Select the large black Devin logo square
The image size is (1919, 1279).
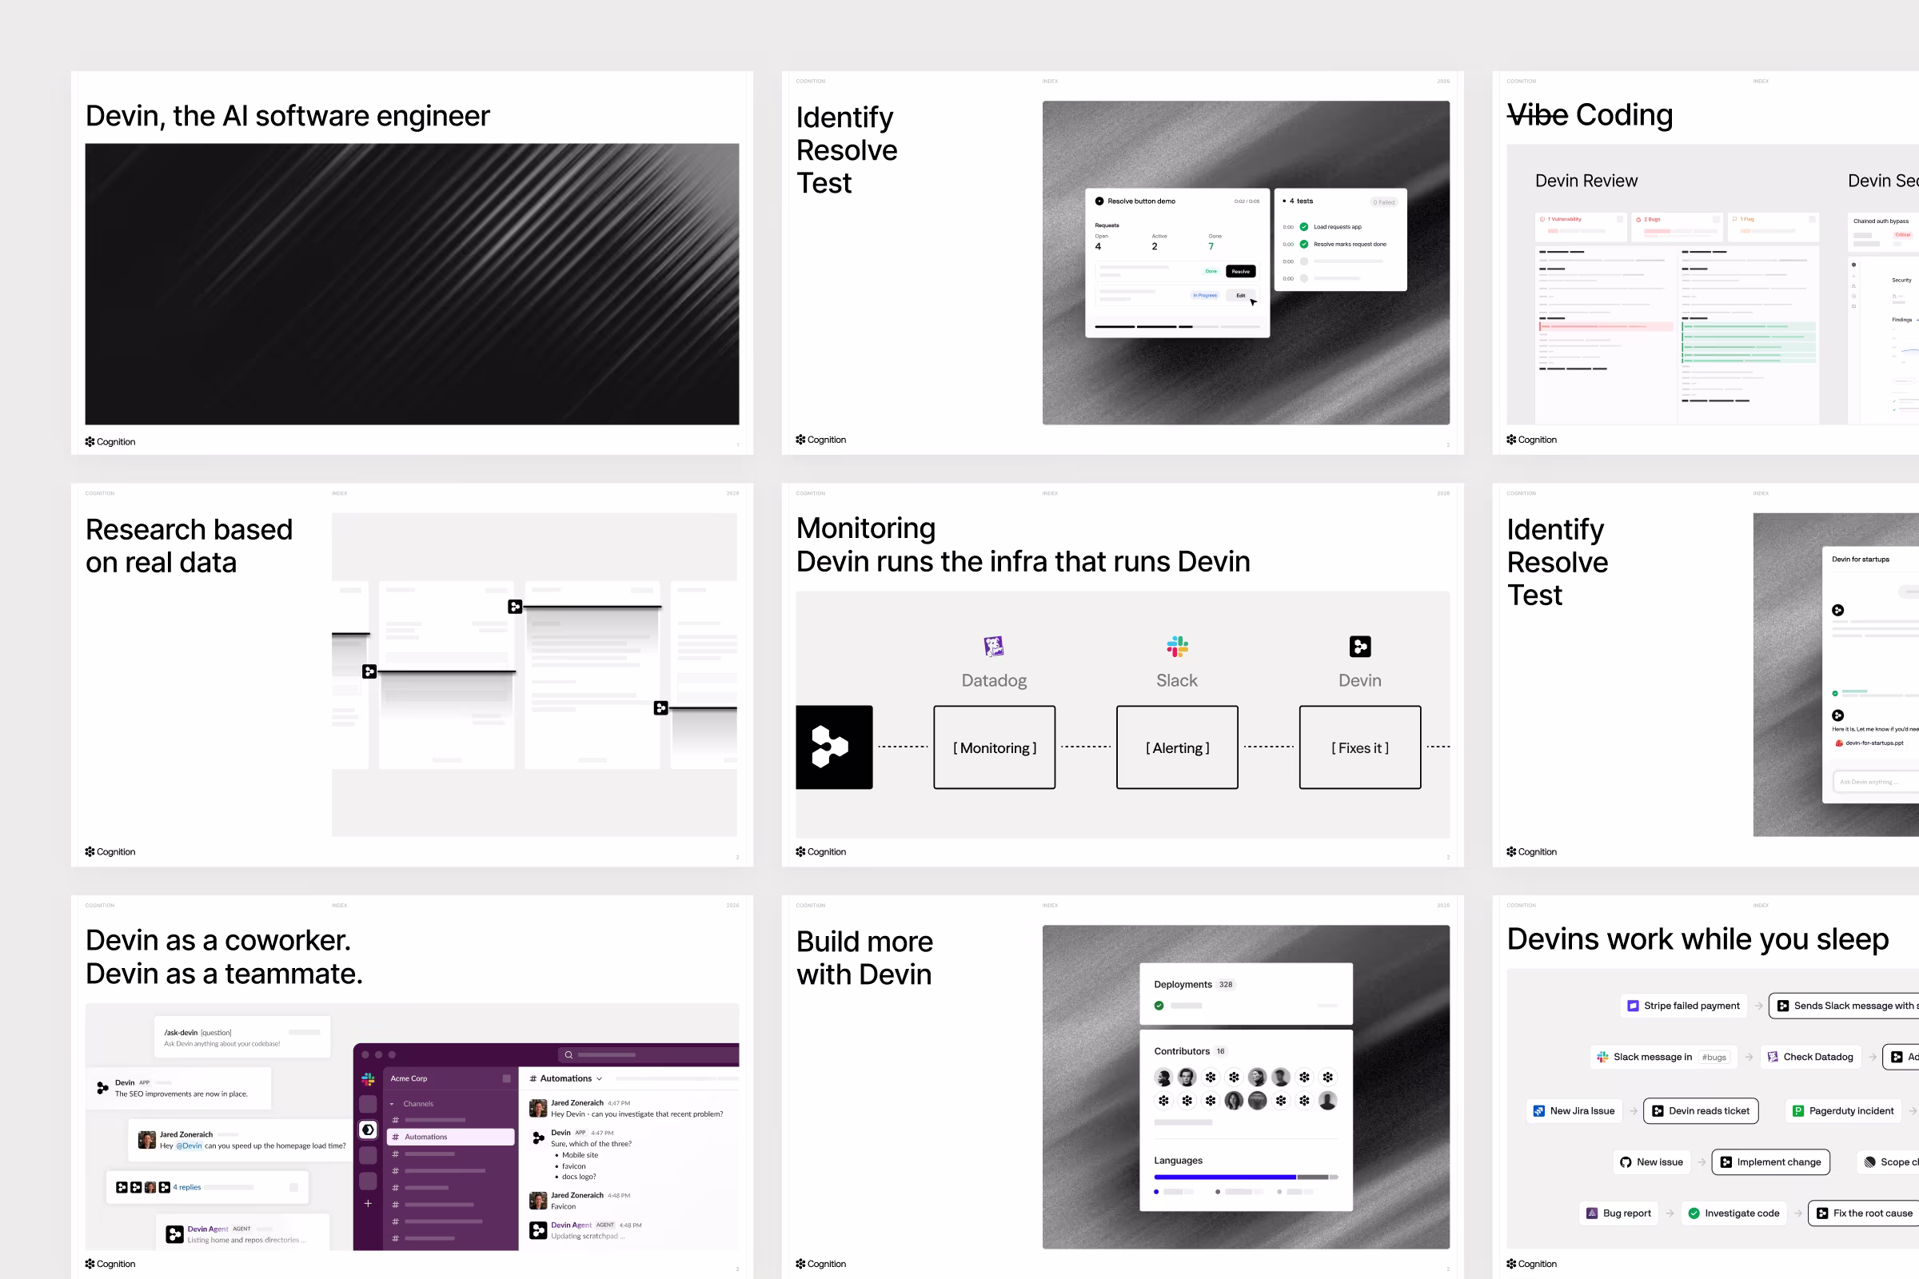tap(834, 747)
